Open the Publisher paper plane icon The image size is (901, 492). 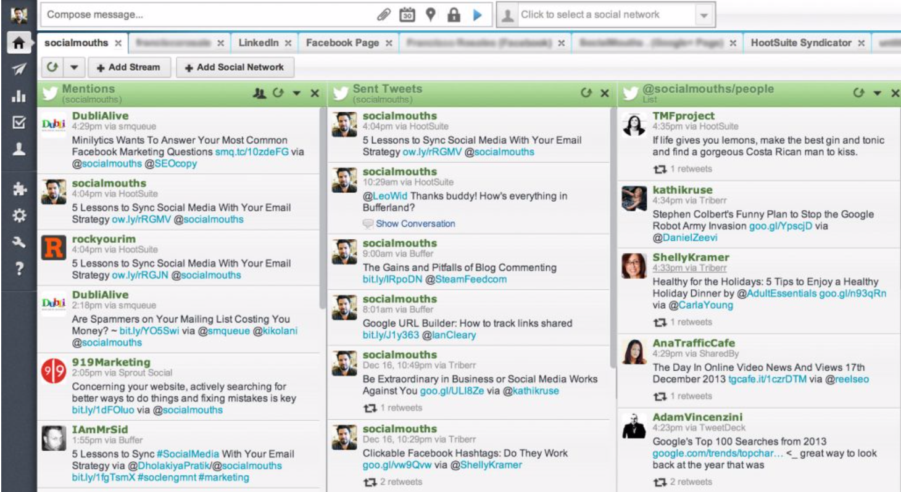click(x=19, y=70)
